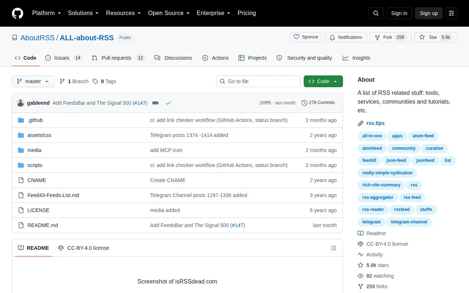The height and width of the screenshot is (293, 469).
Task: Open the Security and quality tab
Action: 304,58
